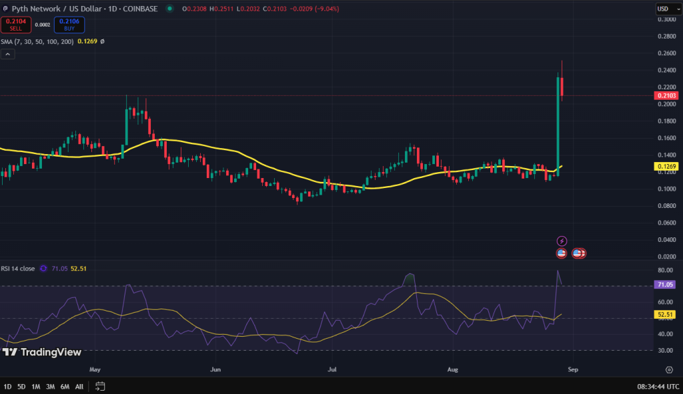This screenshot has width=683, height=394.
Task: Open the lightning bolt event marker
Action: tap(562, 241)
